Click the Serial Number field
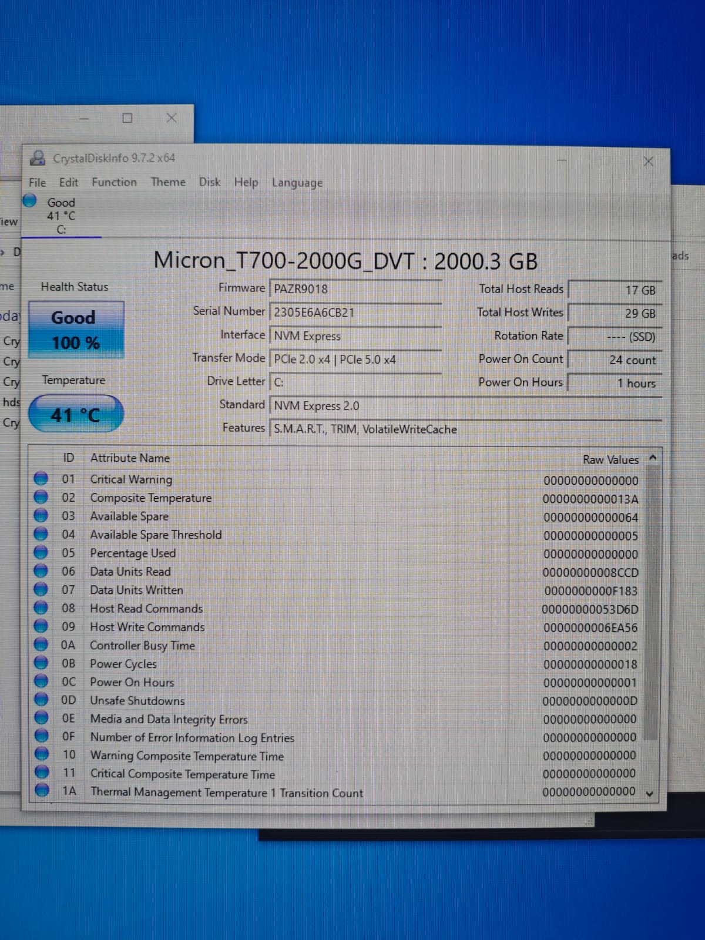The height and width of the screenshot is (940, 705). click(355, 312)
